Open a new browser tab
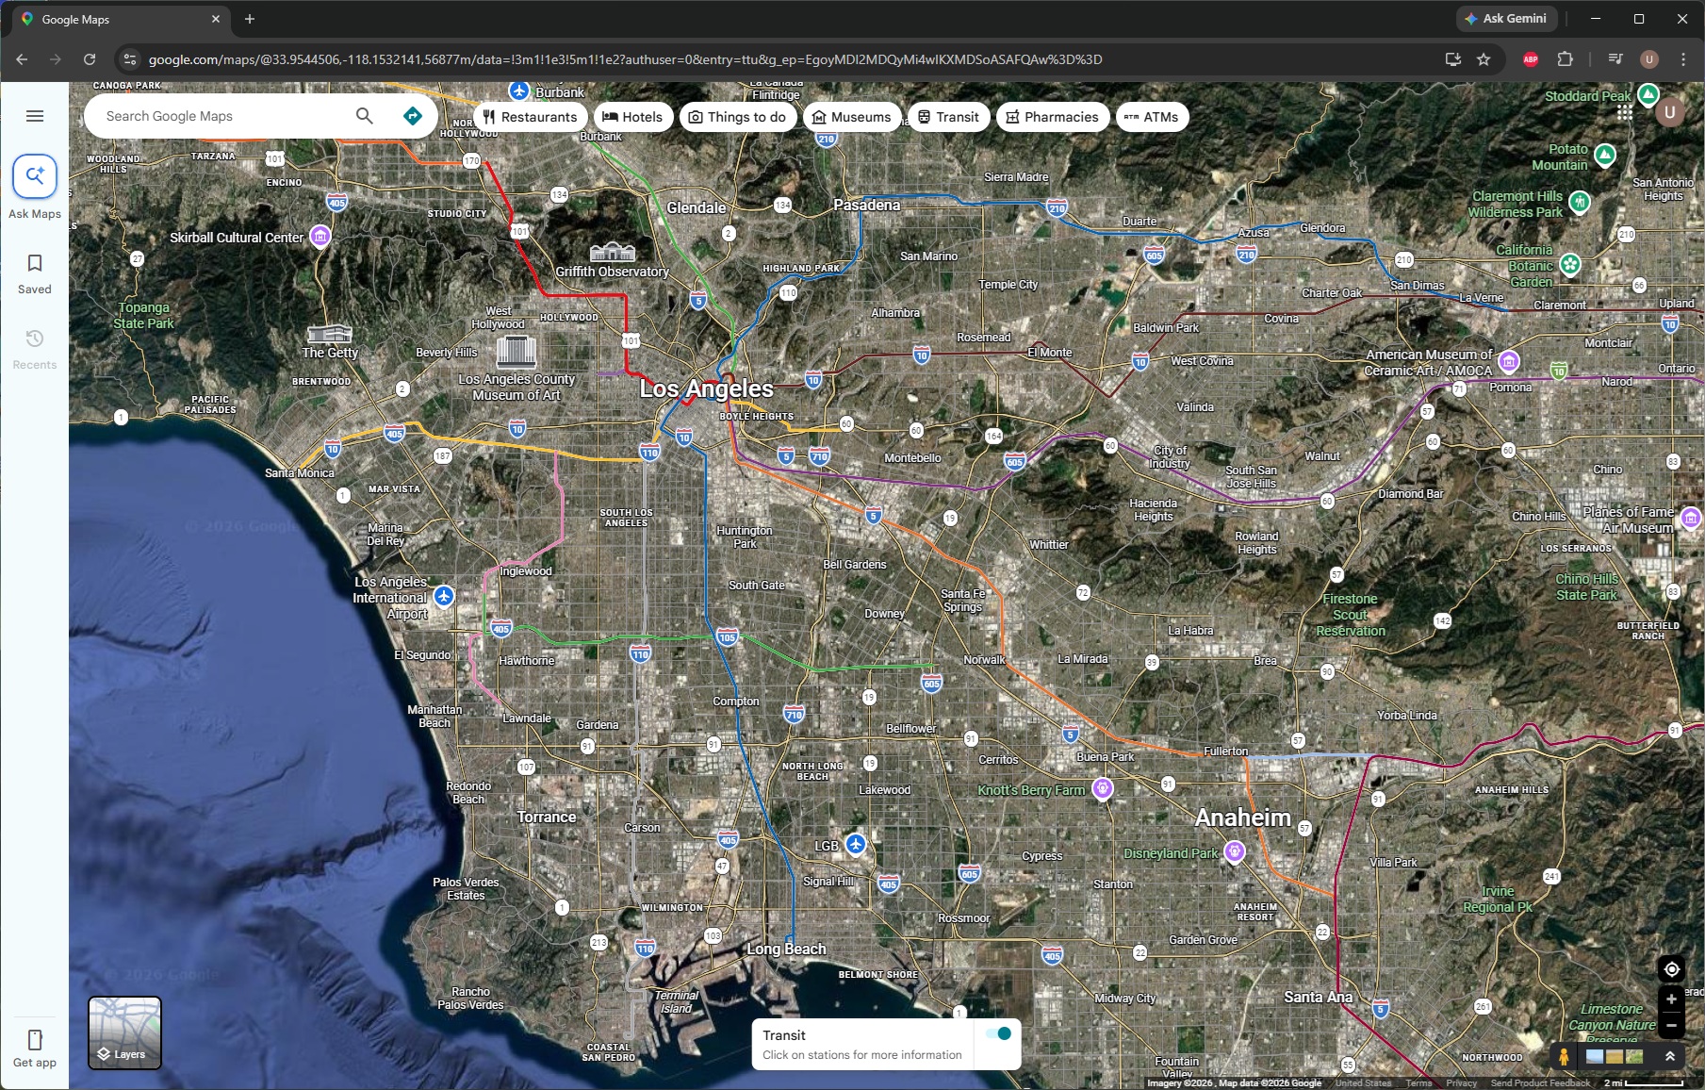 (250, 19)
